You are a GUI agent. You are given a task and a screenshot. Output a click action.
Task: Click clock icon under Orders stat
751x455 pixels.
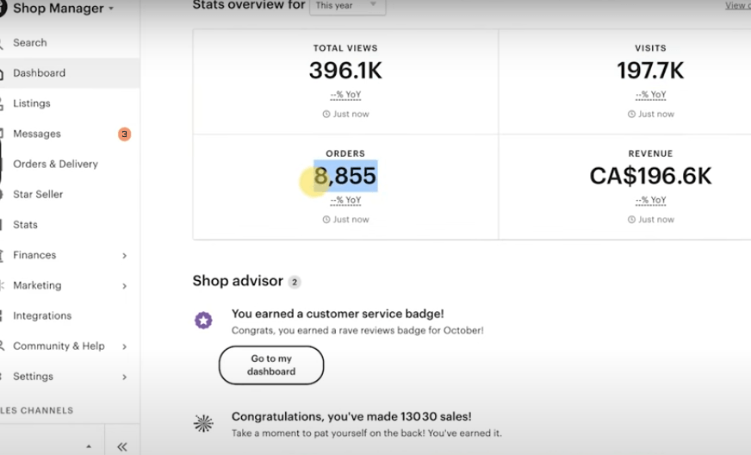326,220
